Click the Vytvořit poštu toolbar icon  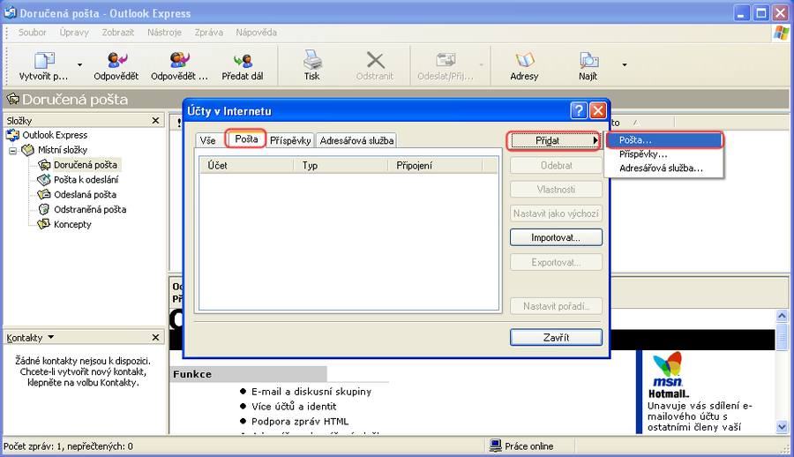[44, 61]
